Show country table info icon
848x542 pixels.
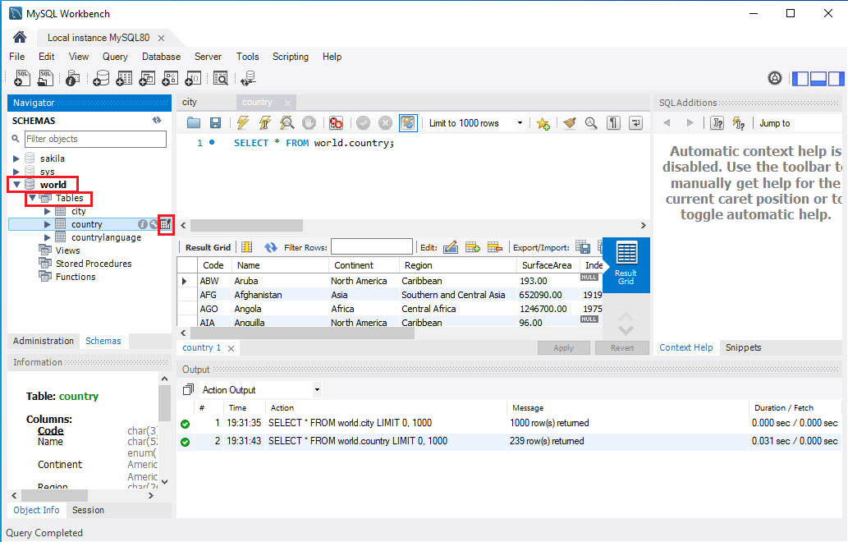click(142, 224)
